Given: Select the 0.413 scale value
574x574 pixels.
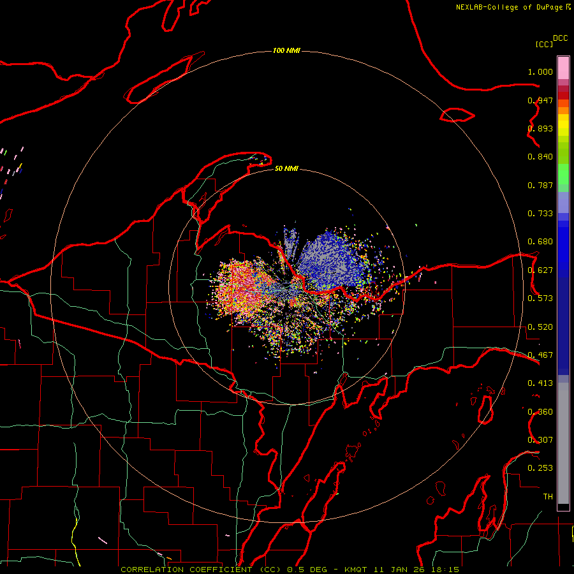Looking at the screenshot, I should click(540, 383).
